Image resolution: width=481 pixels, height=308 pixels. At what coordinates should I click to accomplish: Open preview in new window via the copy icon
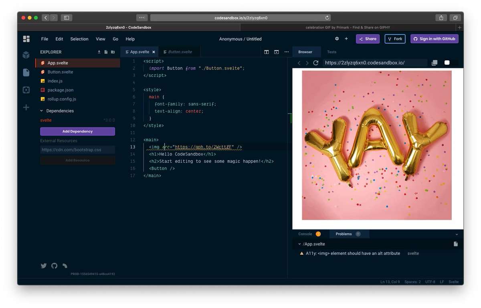[435, 63]
